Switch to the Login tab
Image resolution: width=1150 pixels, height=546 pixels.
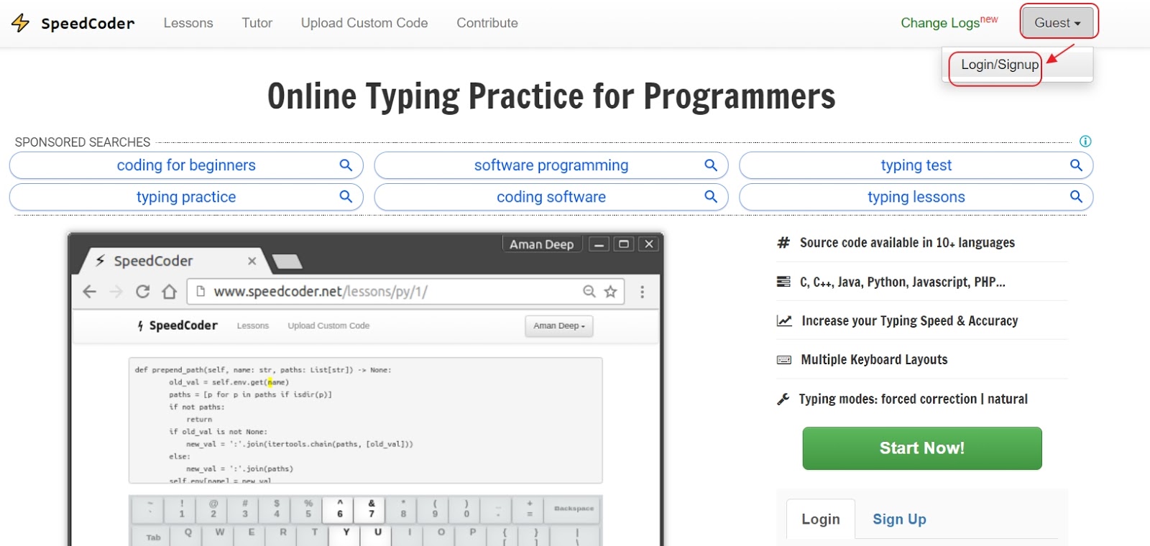point(821,519)
